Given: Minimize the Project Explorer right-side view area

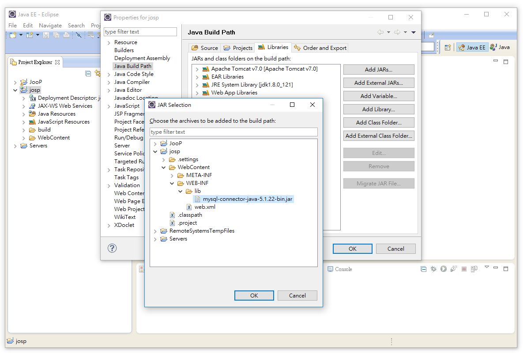Looking at the screenshot, I should click(495, 61).
